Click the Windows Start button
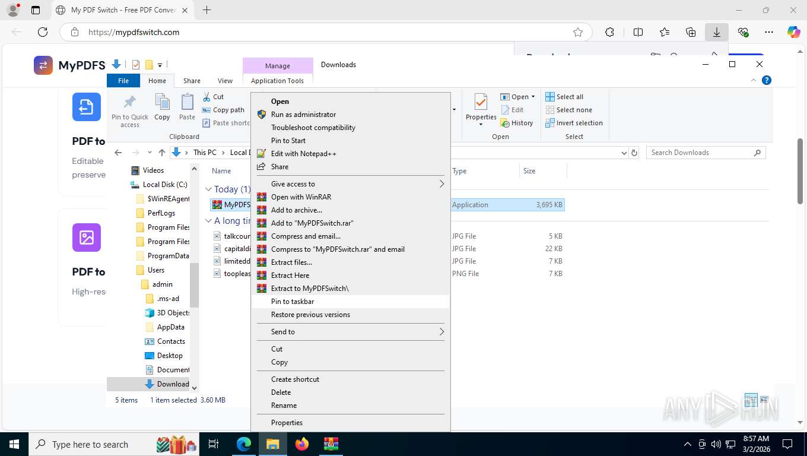Screen dimensions: 807x456 click(14, 444)
